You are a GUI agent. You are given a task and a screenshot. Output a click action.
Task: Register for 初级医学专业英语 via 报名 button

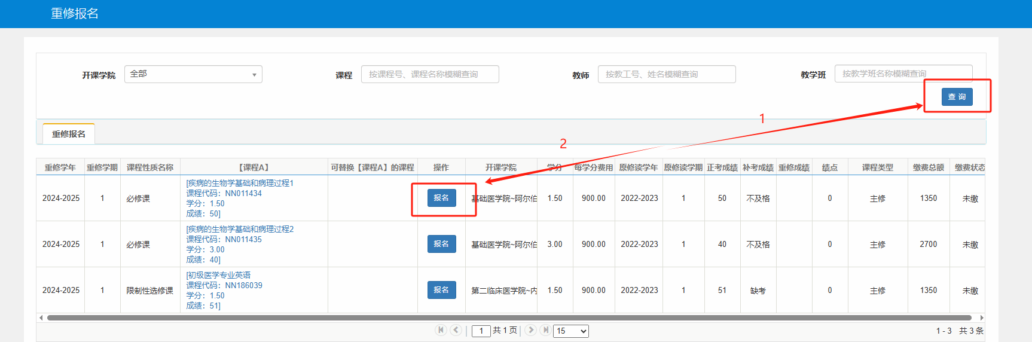point(441,290)
